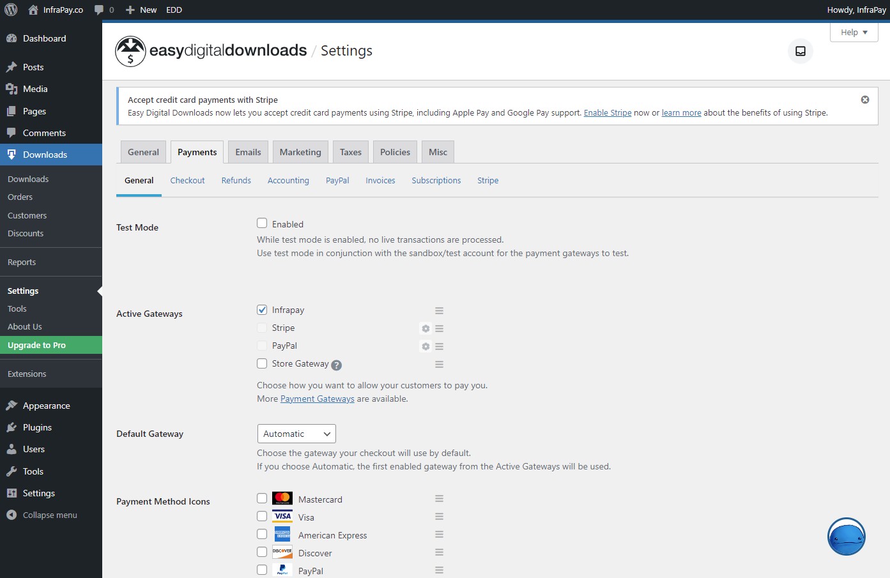Click the drag handle for Stripe gateway
The image size is (890, 578).
[x=440, y=328]
